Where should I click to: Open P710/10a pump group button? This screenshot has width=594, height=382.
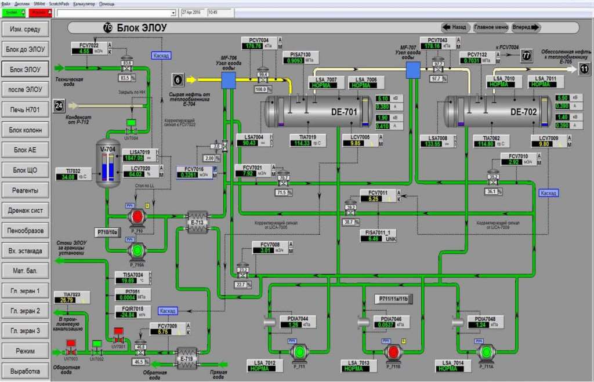pos(107,232)
